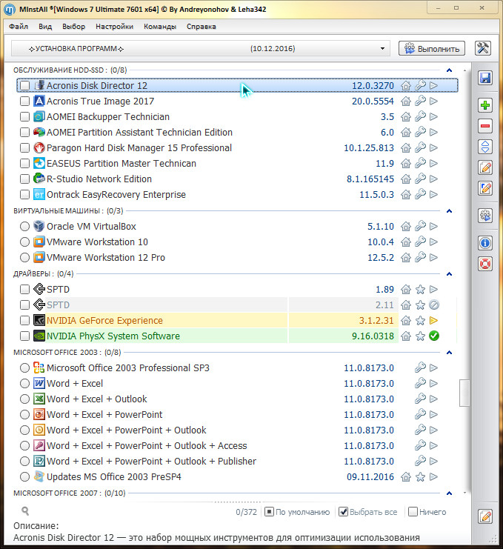Check Acronis True Image 2017 checkbox
Viewport: 503px width, 549px height.
pyautogui.click(x=24, y=102)
